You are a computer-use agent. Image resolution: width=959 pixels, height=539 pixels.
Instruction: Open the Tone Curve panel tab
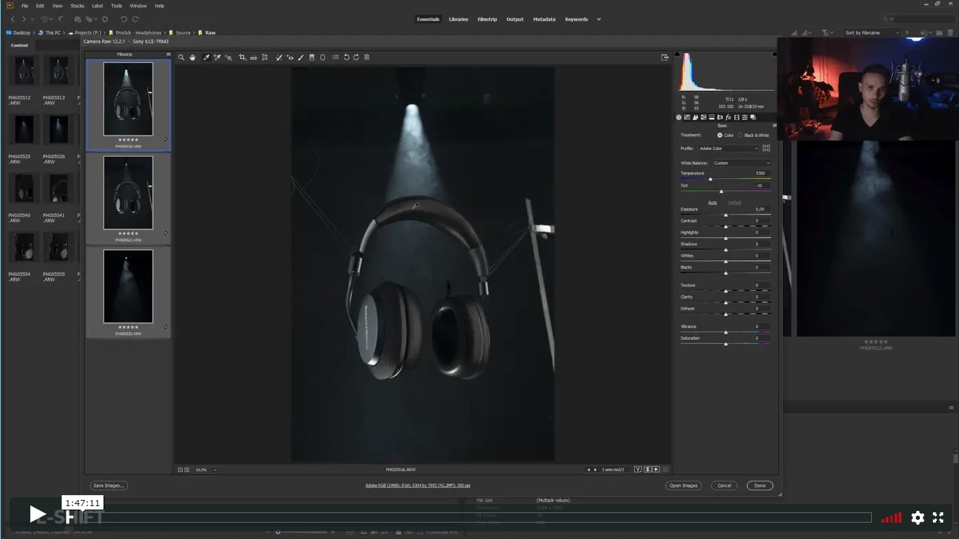687,117
